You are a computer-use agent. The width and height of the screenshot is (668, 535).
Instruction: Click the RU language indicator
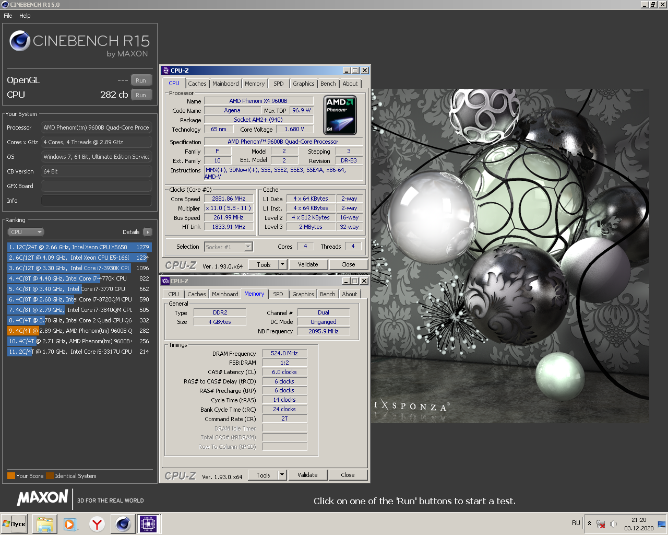click(x=576, y=523)
